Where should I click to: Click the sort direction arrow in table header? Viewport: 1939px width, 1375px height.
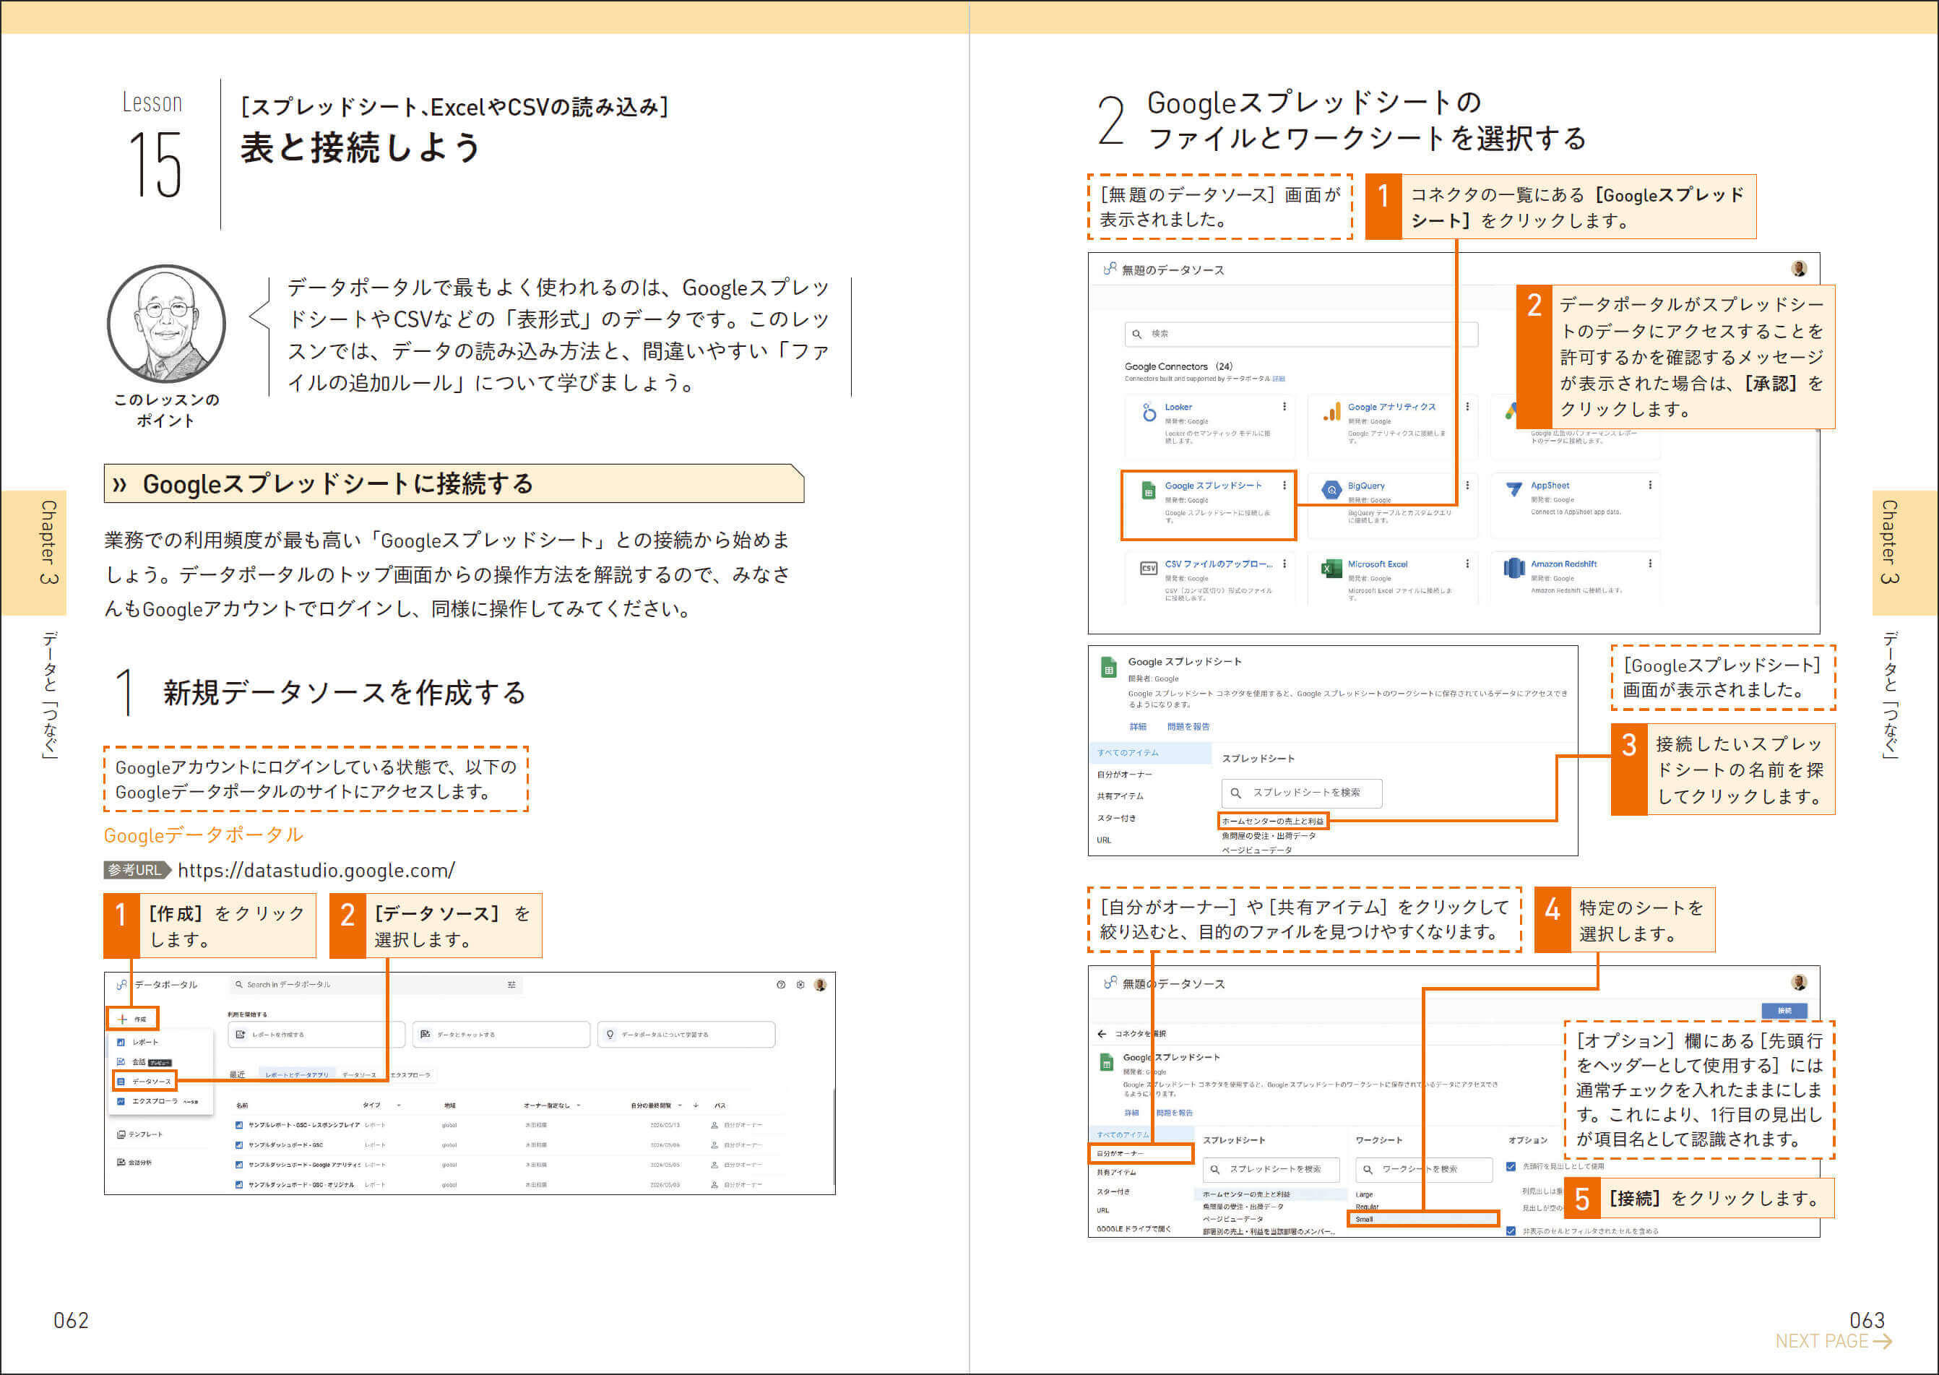point(696,1105)
